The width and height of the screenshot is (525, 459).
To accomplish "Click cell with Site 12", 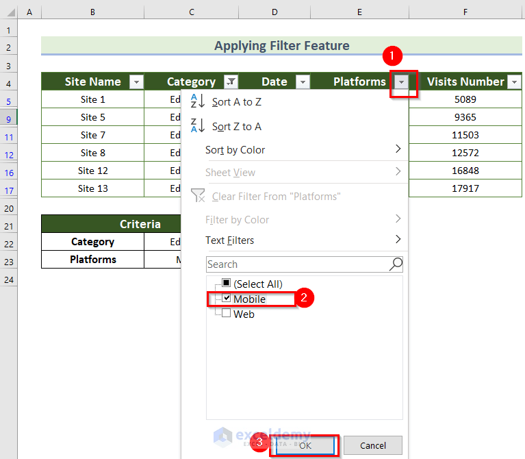I will click(92, 171).
